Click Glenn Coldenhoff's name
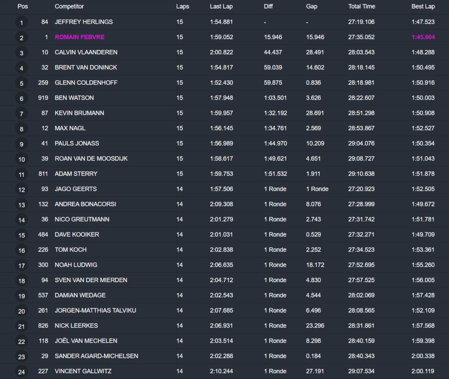 click(x=86, y=82)
